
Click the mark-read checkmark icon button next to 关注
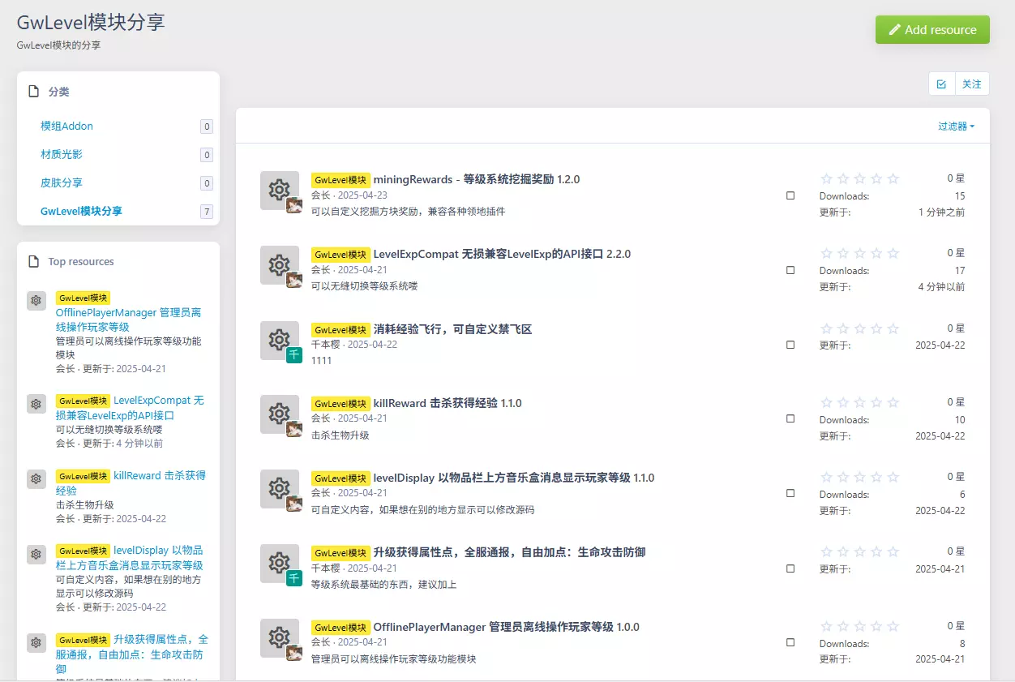[941, 84]
